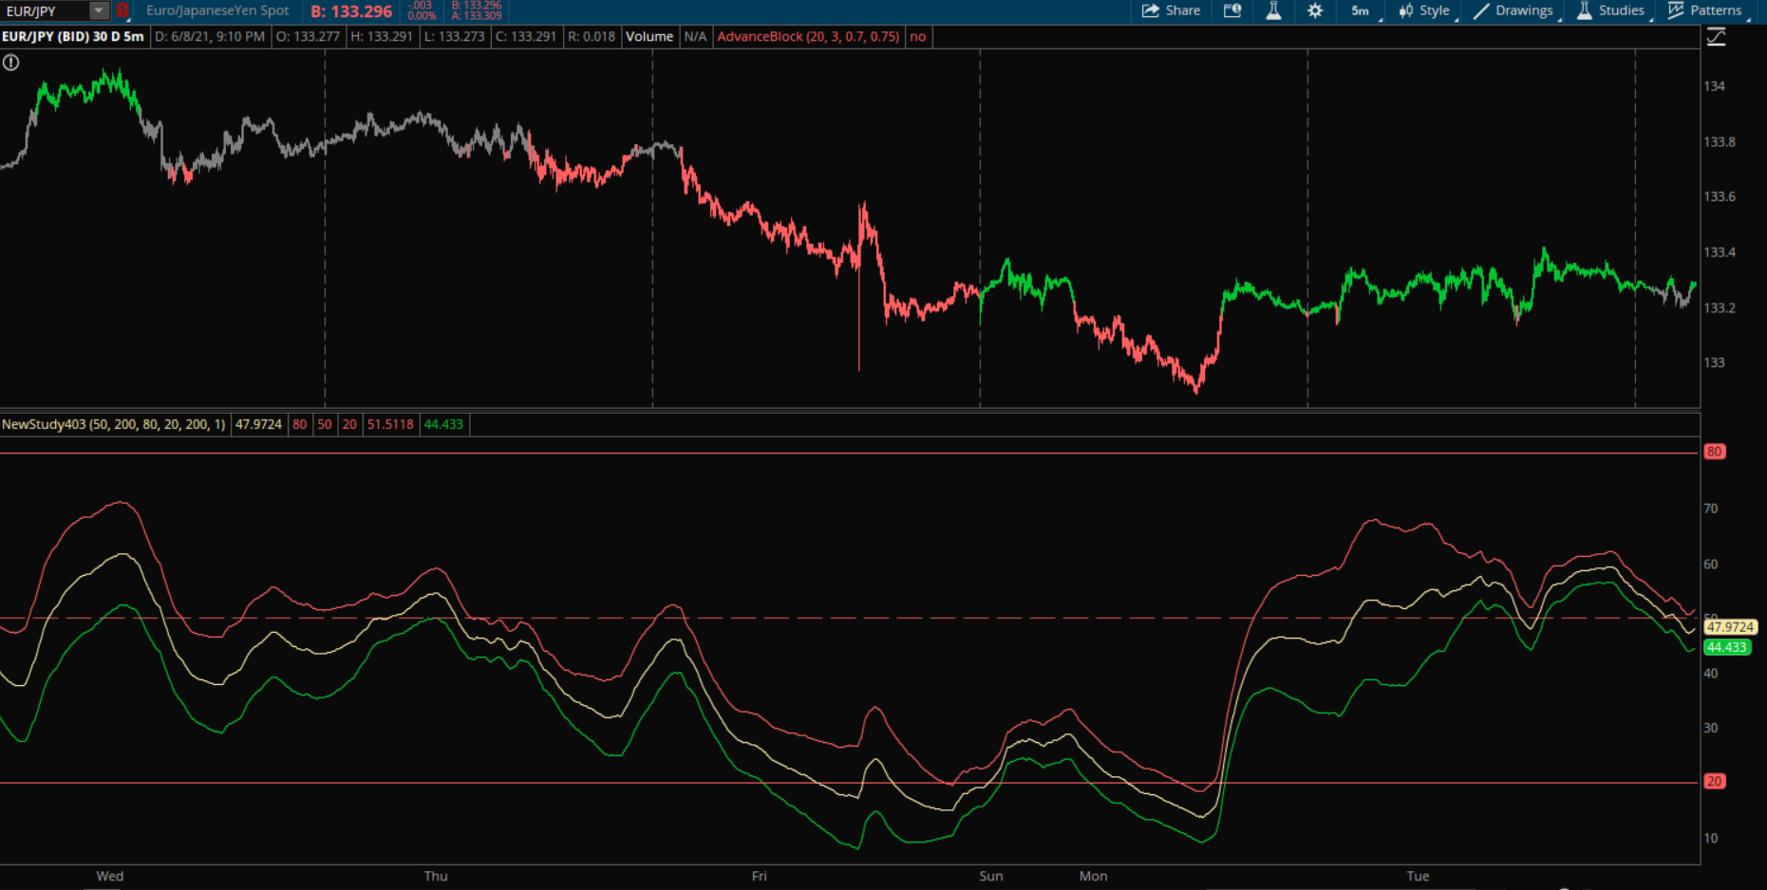The image size is (1767, 890).
Task: Click the Thu label on time axis
Action: [x=436, y=876]
